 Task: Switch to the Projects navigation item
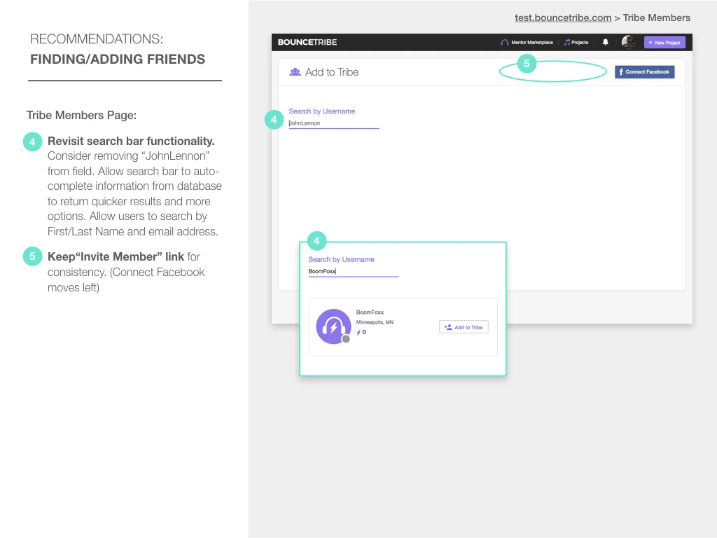(x=577, y=42)
